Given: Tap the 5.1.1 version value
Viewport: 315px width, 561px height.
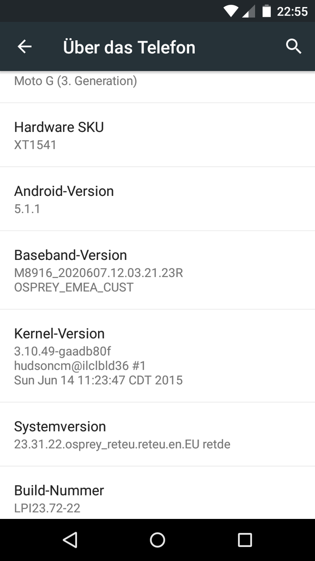Looking at the screenshot, I should click(27, 209).
